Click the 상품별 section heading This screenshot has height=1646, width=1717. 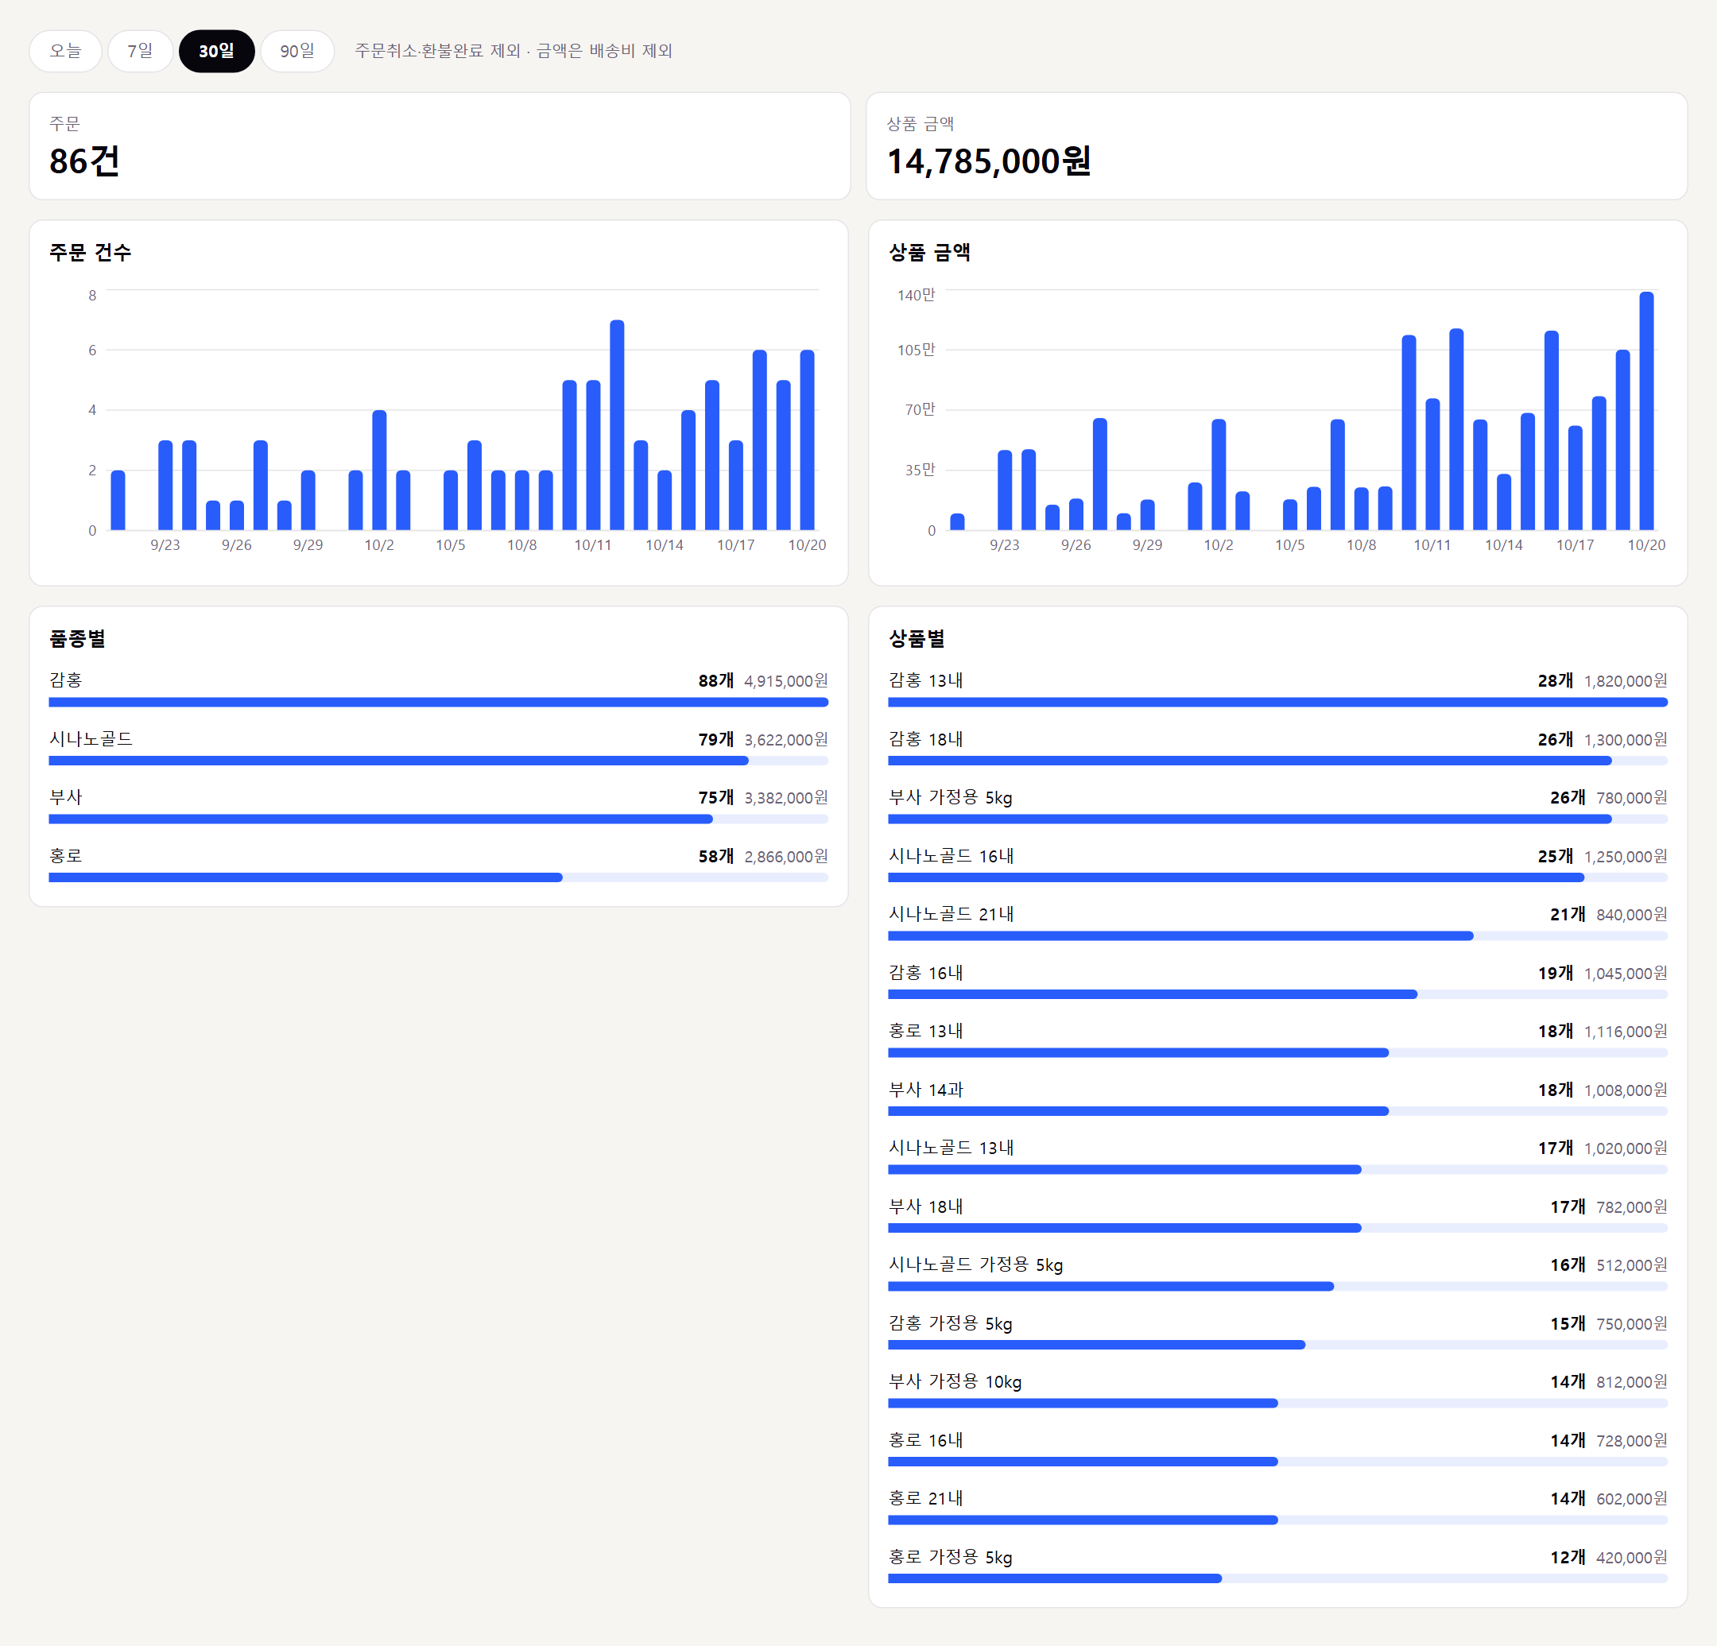[x=917, y=638]
